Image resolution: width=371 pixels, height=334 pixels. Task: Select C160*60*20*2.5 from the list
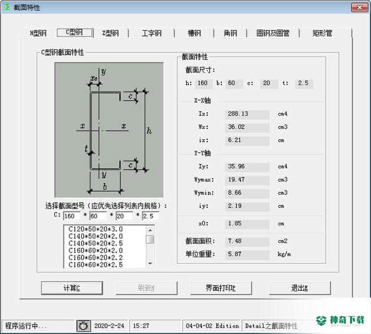(x=95, y=265)
